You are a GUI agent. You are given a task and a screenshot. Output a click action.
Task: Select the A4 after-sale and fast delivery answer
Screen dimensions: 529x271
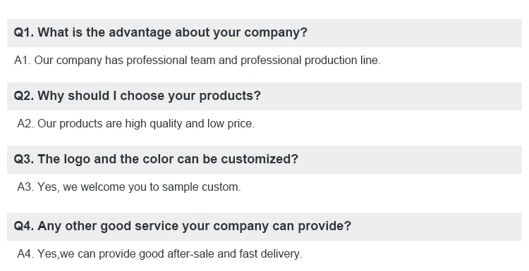(159, 253)
